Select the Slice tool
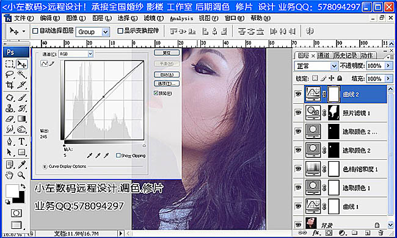 click(22, 85)
